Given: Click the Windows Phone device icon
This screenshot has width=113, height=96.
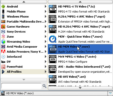Looking at the screenshot, I should pos(3,17).
